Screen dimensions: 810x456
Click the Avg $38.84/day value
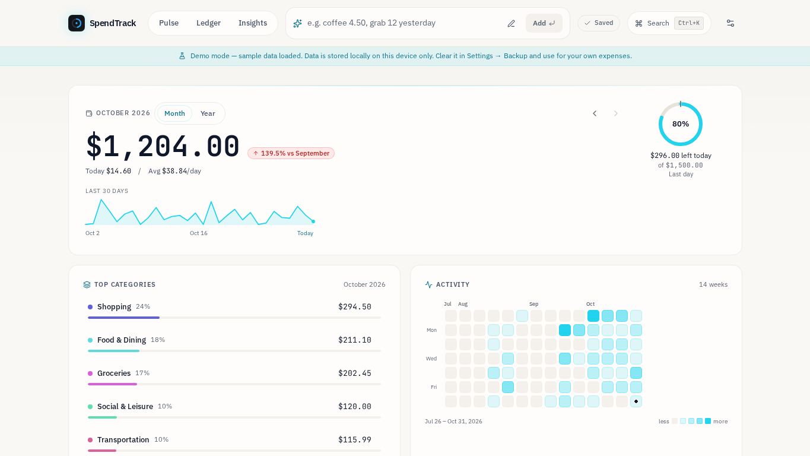(x=174, y=171)
